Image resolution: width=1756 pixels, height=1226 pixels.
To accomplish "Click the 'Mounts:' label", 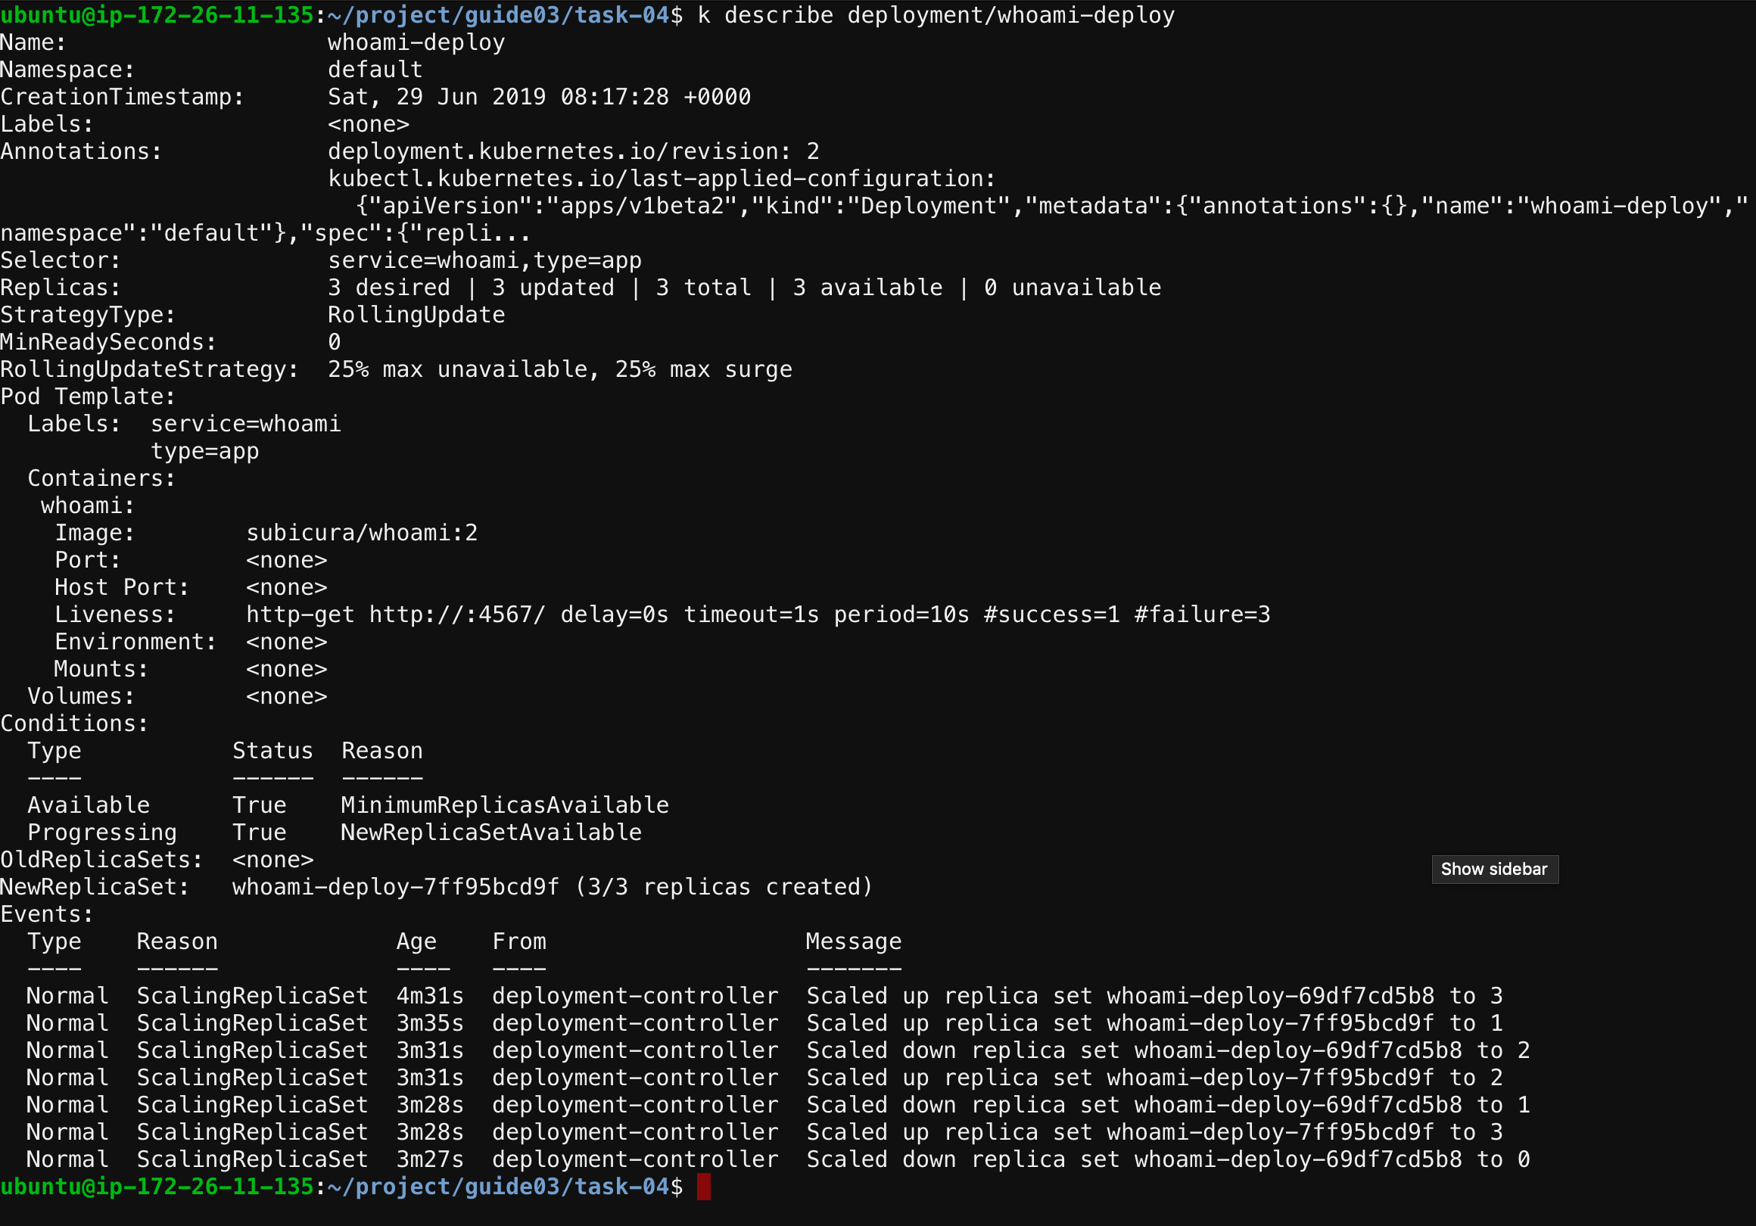I will coord(101,669).
